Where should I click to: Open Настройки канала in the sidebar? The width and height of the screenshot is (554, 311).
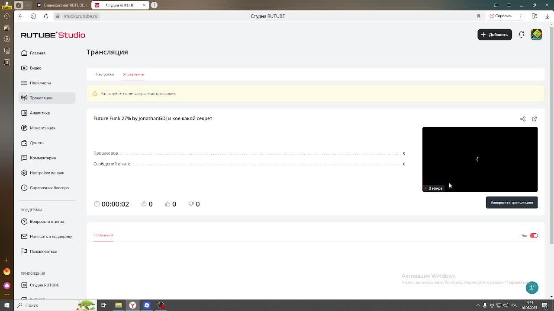(x=47, y=173)
